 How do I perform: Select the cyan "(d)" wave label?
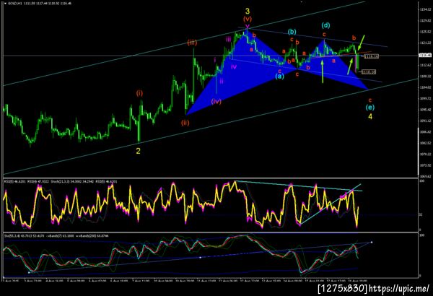pyautogui.click(x=325, y=25)
